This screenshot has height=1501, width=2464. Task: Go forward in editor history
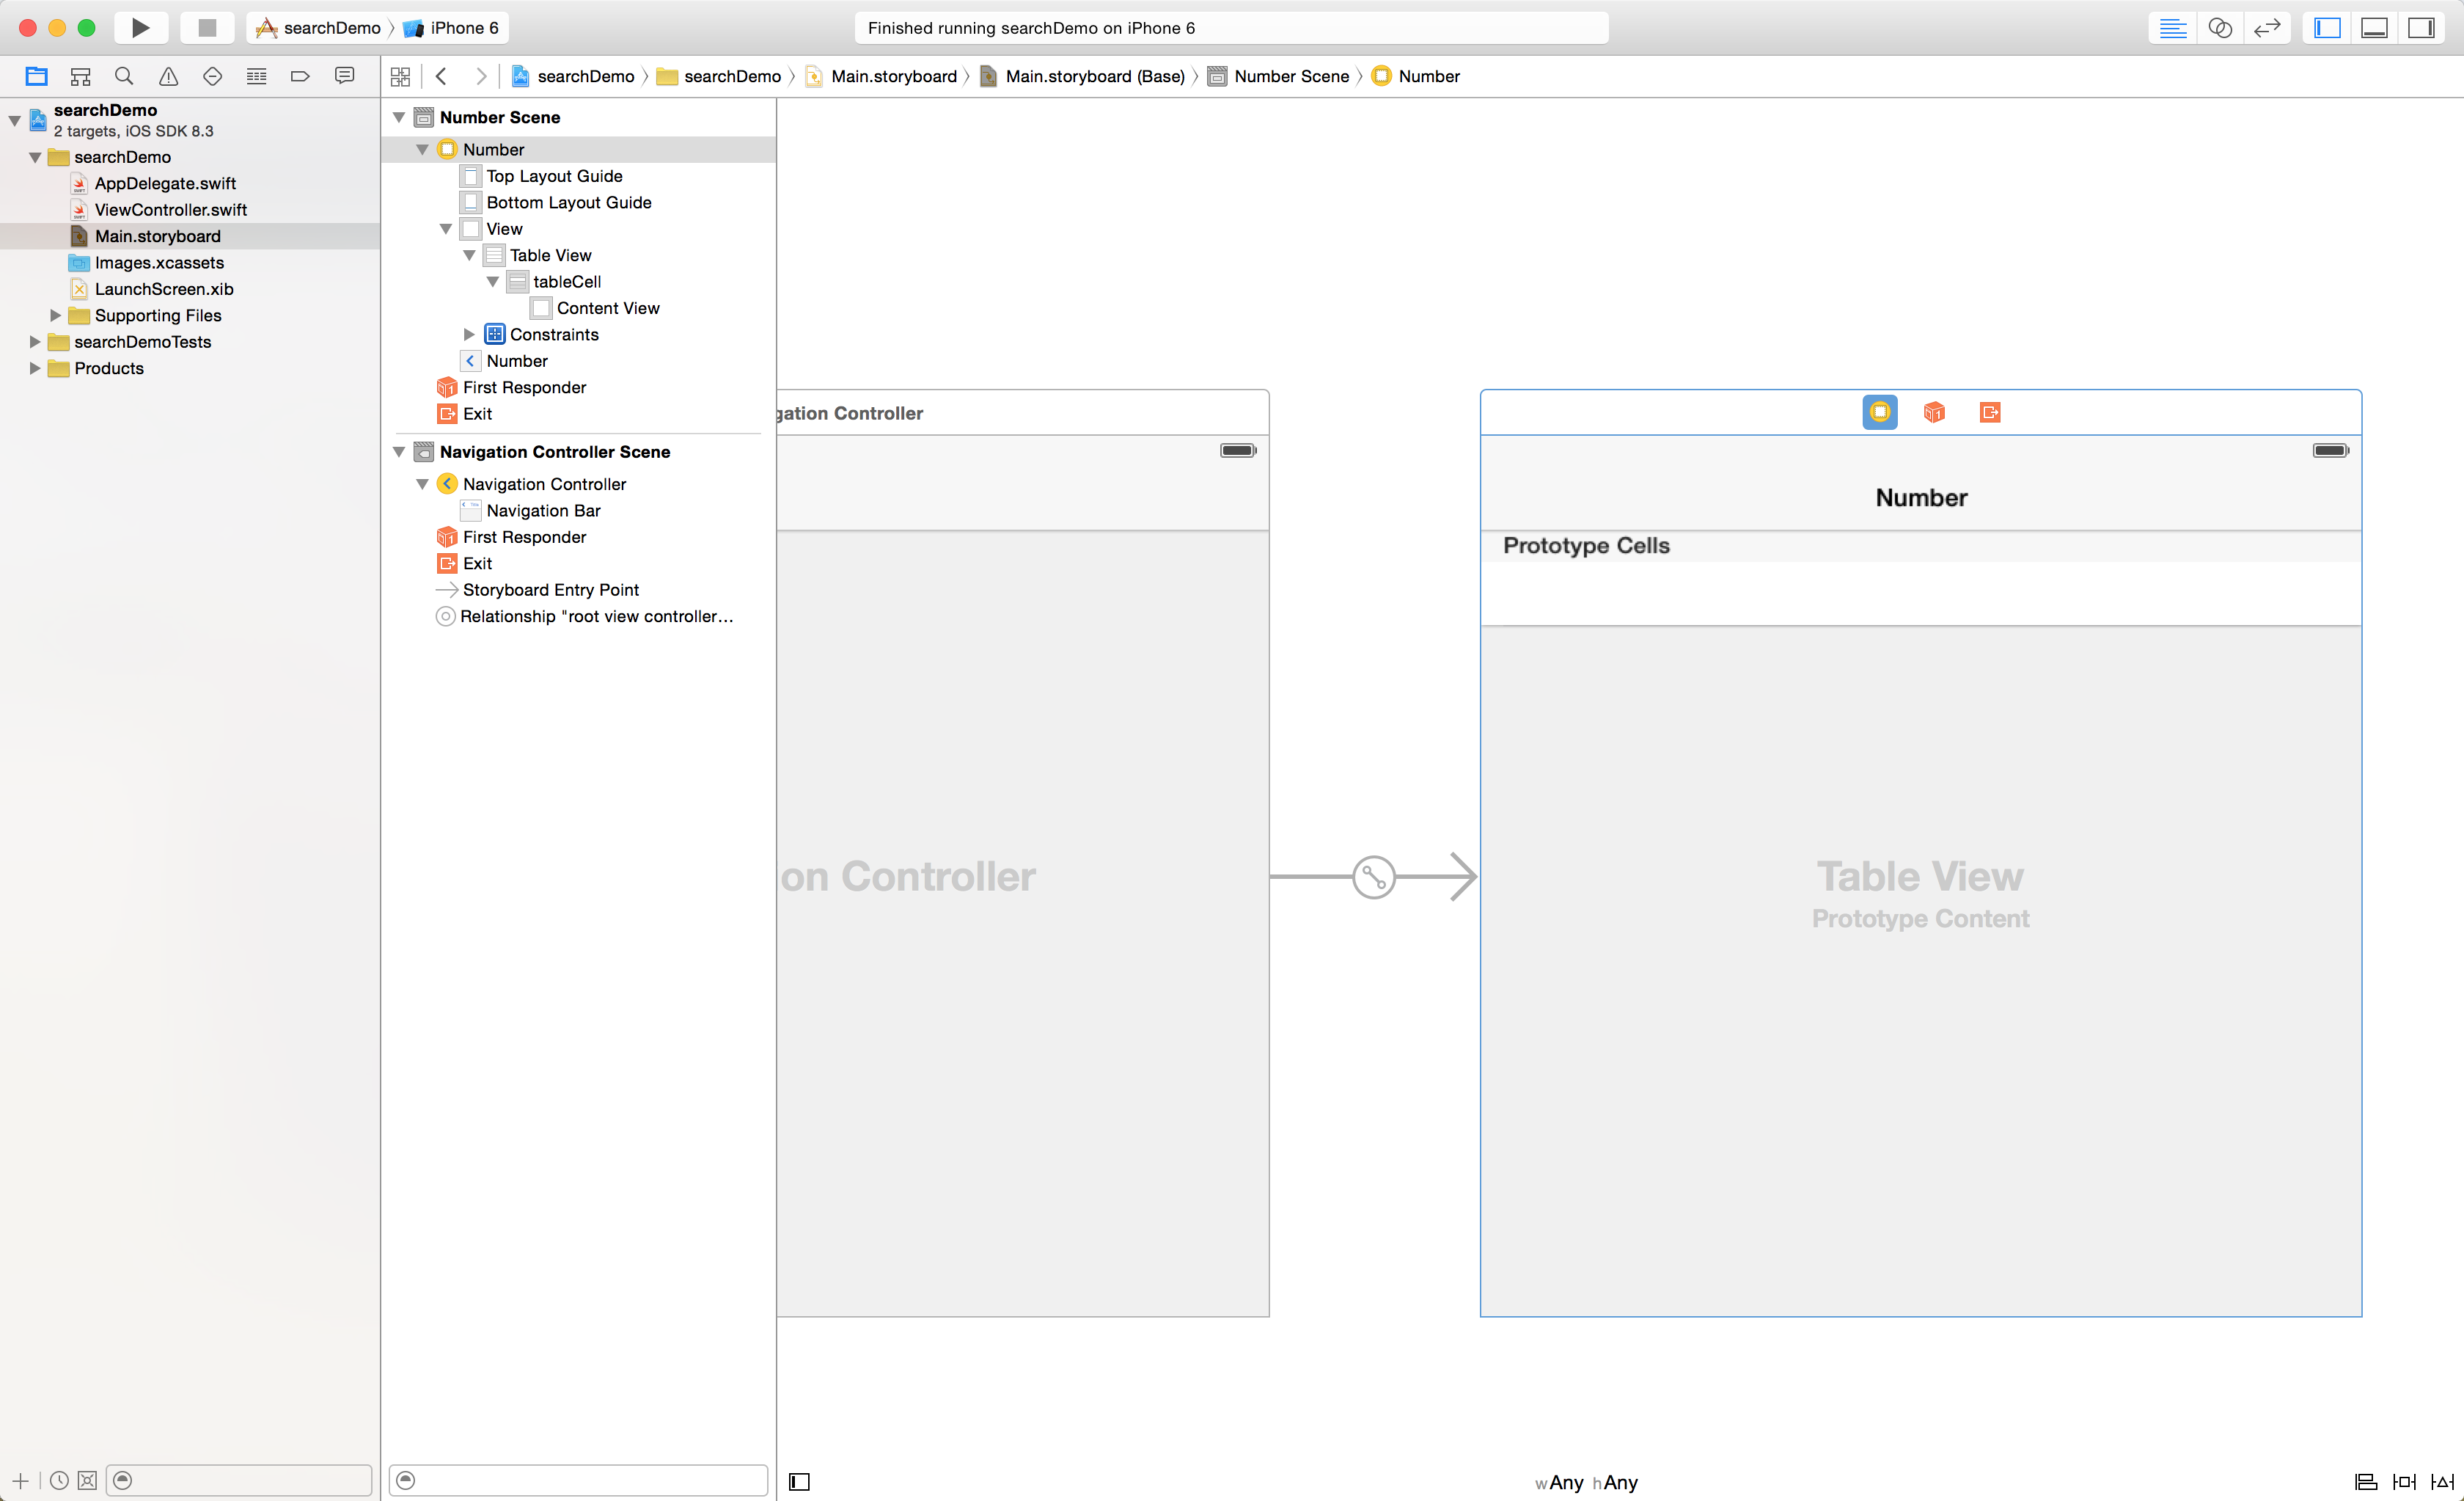[481, 76]
